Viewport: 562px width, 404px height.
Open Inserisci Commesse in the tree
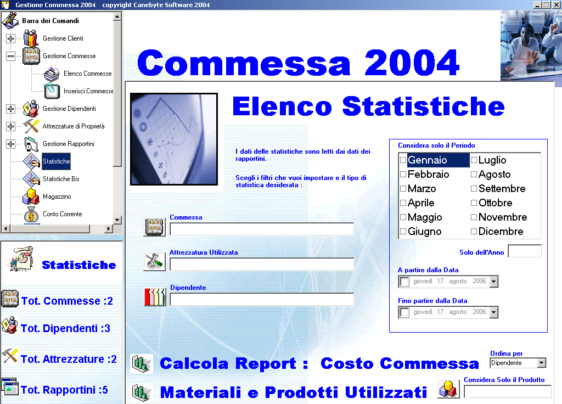(x=88, y=91)
